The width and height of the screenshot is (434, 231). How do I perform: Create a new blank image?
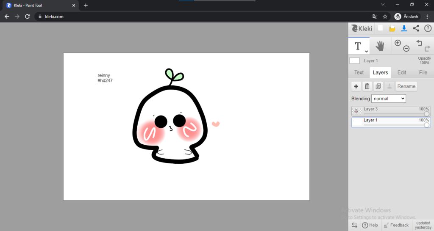click(x=381, y=28)
